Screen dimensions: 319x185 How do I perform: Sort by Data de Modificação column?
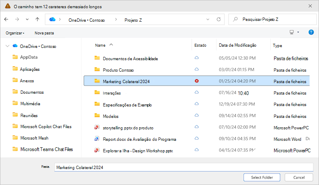[x=237, y=45]
